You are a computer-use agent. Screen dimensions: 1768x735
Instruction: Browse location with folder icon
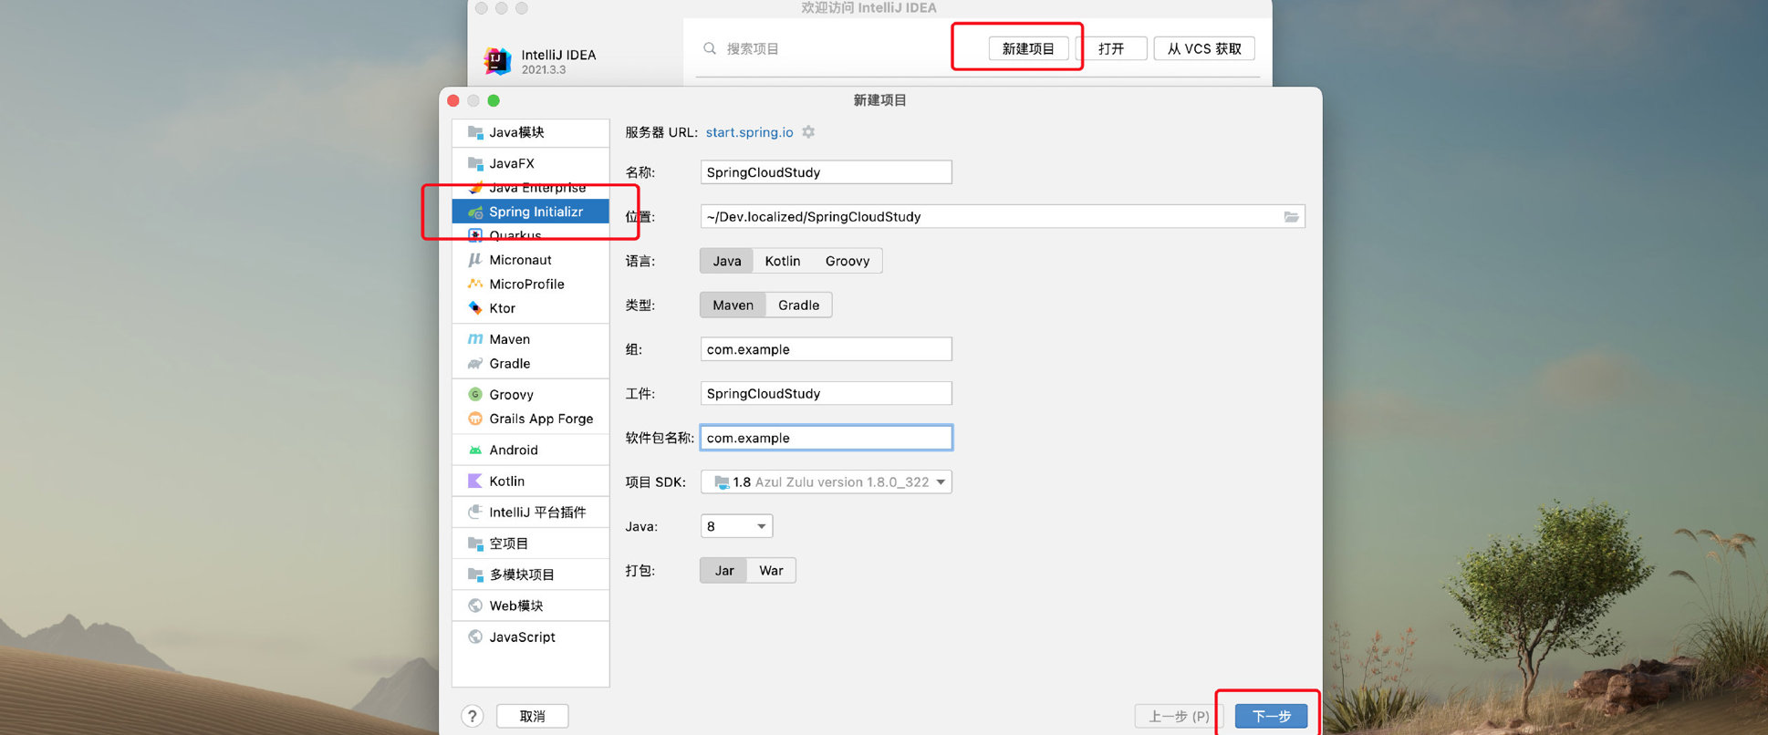tap(1291, 217)
